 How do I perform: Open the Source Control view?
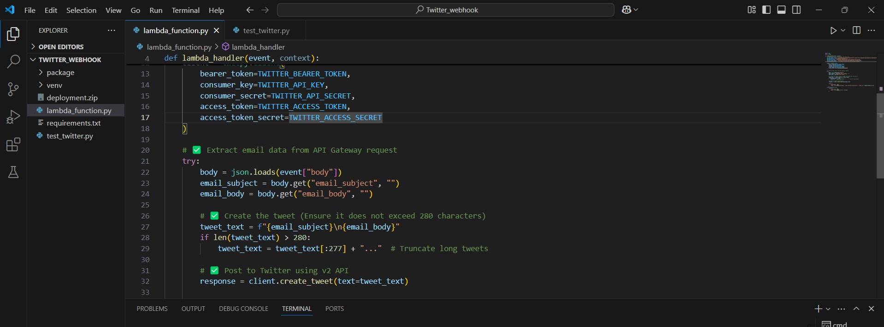click(13, 89)
